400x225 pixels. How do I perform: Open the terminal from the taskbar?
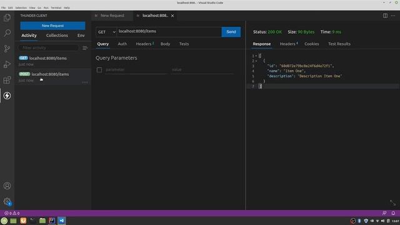[33, 221]
